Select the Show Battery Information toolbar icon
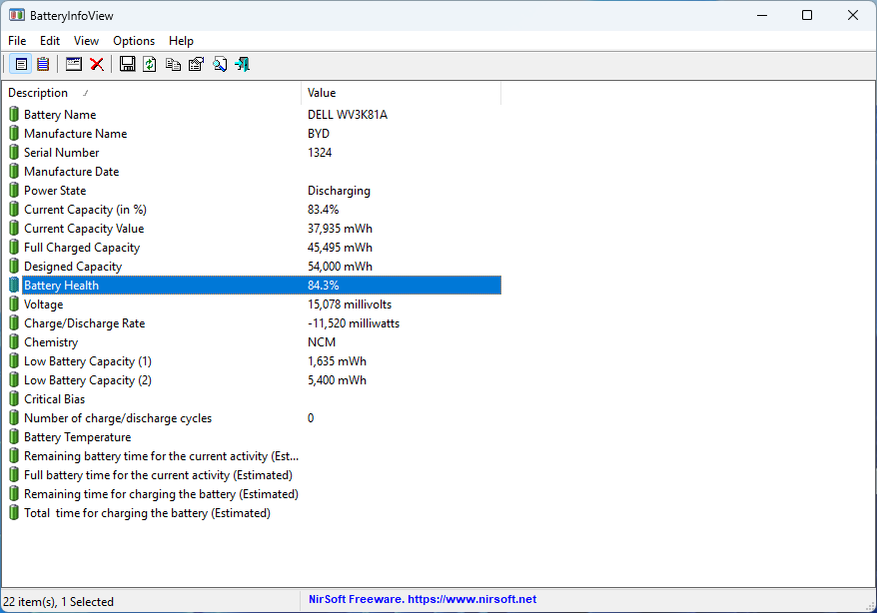This screenshot has width=877, height=613. click(21, 64)
